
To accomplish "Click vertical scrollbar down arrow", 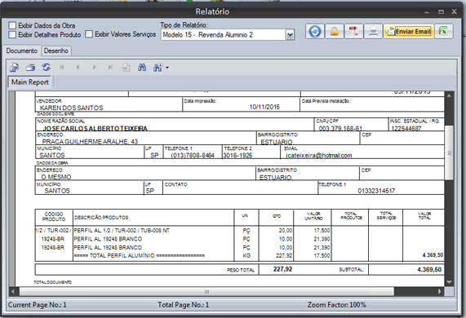I will point(449,282).
